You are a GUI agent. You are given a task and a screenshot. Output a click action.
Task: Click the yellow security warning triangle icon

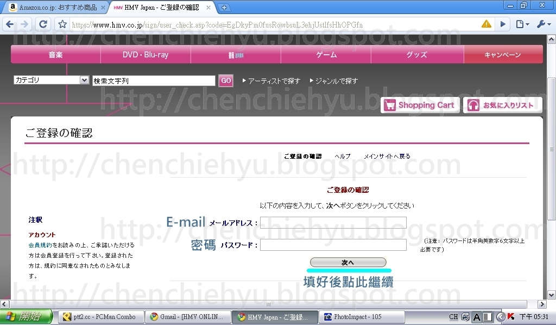pos(486,24)
